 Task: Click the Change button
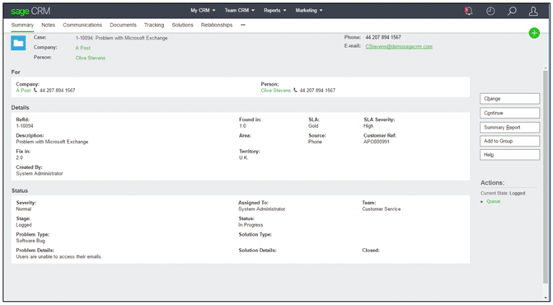pyautogui.click(x=509, y=99)
